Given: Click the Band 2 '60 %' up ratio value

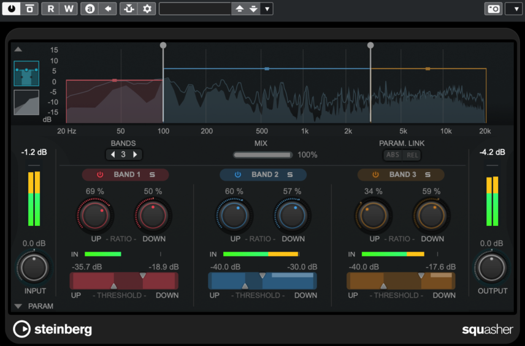Looking at the screenshot, I should (234, 191).
